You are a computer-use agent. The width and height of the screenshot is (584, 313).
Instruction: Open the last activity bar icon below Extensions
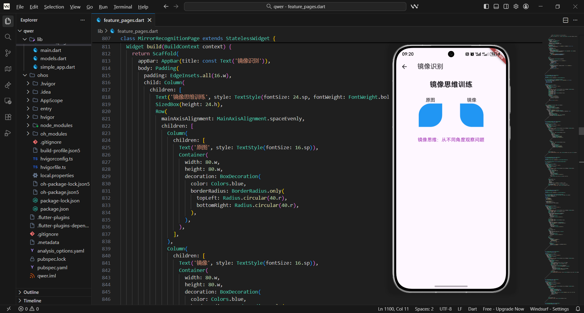[8, 133]
